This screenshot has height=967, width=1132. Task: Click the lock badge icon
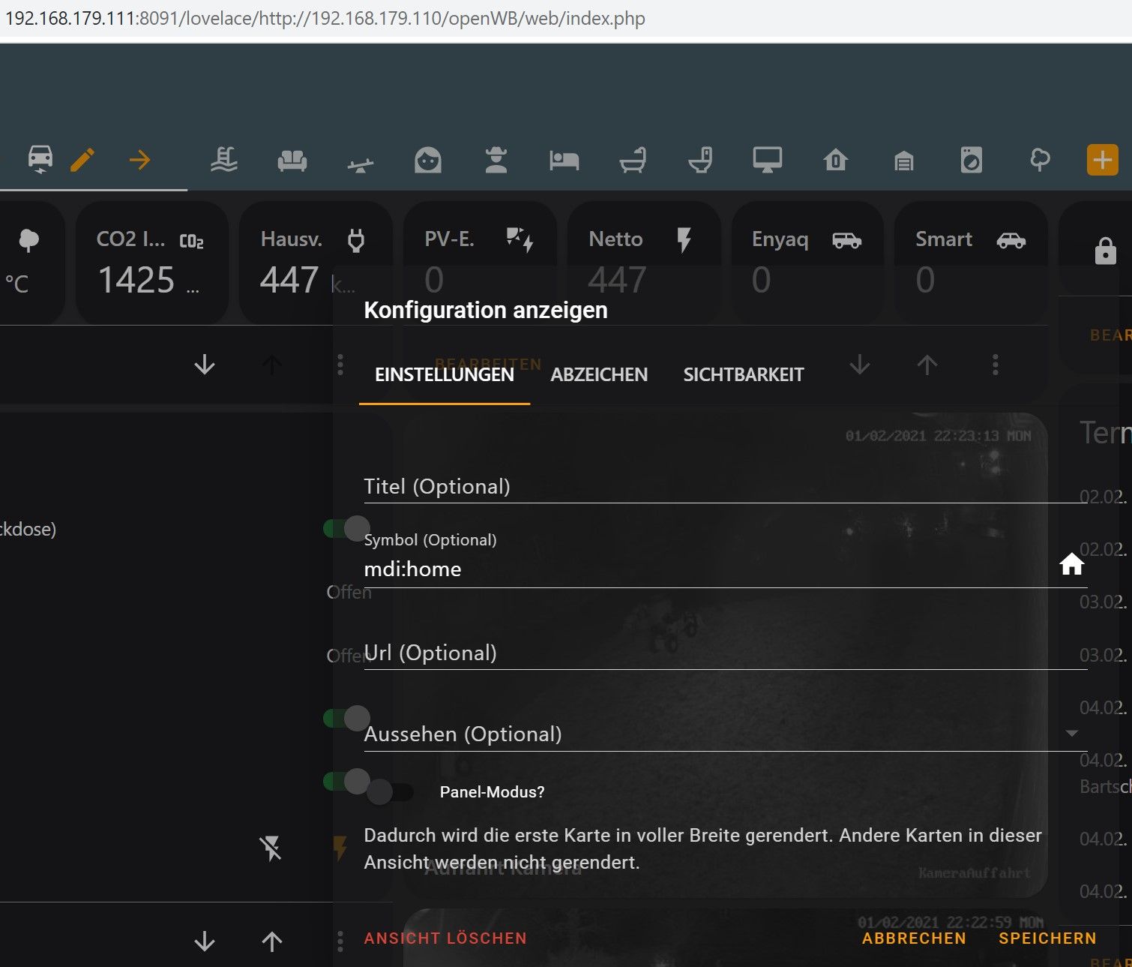pos(1106,251)
